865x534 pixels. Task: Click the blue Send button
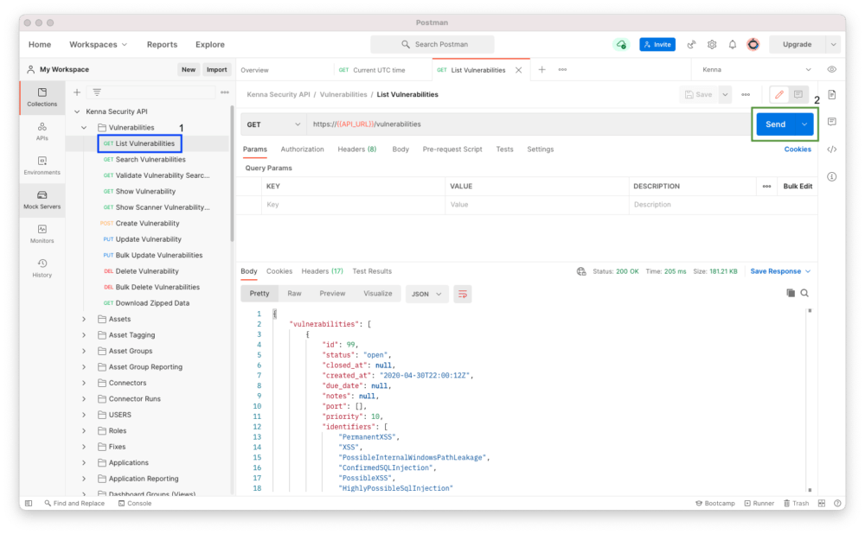coord(775,124)
